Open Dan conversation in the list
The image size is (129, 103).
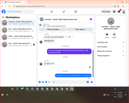coord(18,30)
